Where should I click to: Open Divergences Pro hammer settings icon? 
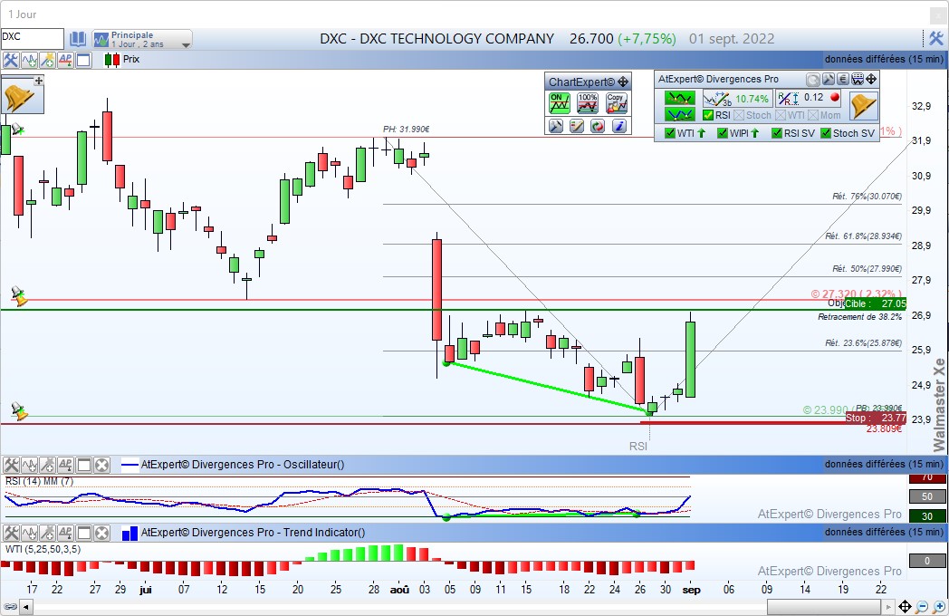pos(828,80)
